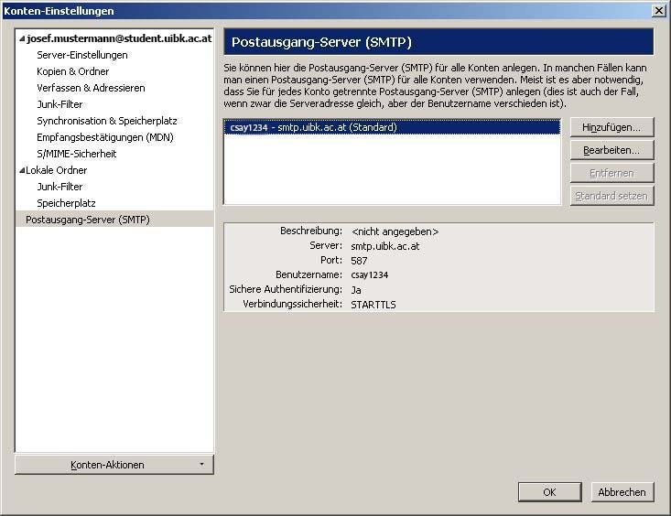
Task: Open Server-Einstellungen
Action: coord(82,55)
